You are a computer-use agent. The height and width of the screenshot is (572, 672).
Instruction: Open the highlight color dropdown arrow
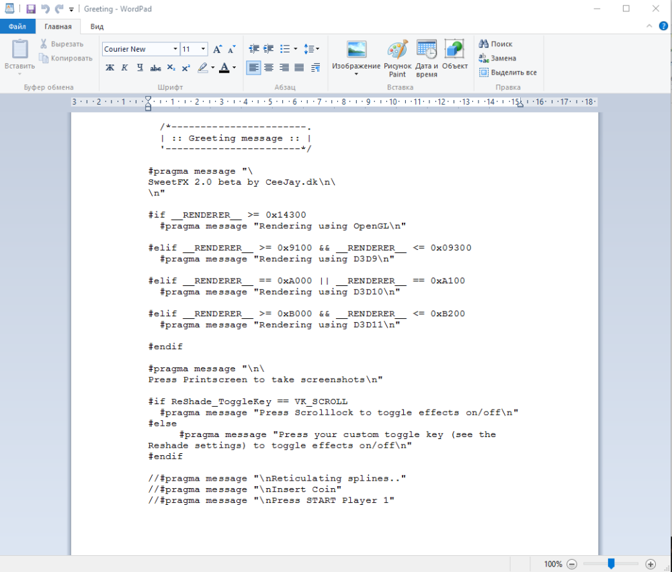click(x=212, y=68)
